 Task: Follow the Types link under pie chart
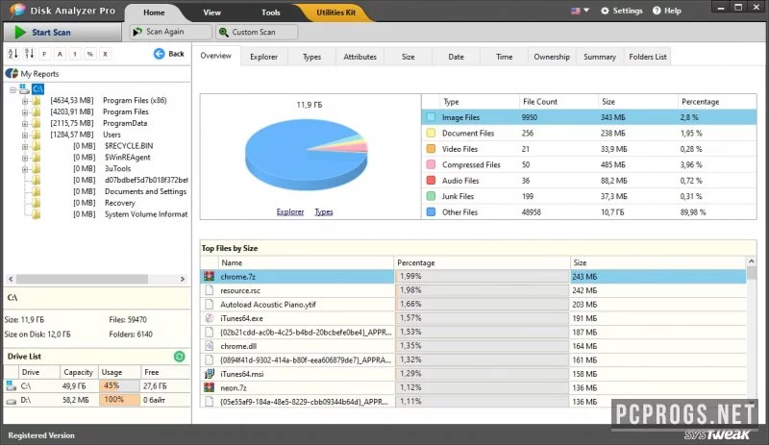tap(324, 211)
